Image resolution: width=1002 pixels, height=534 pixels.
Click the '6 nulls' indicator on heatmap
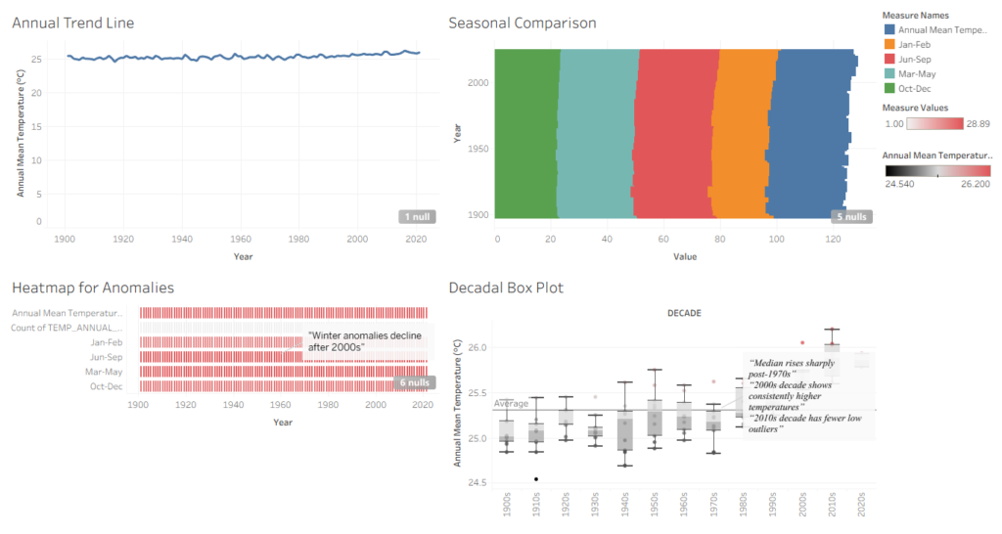[x=415, y=382]
